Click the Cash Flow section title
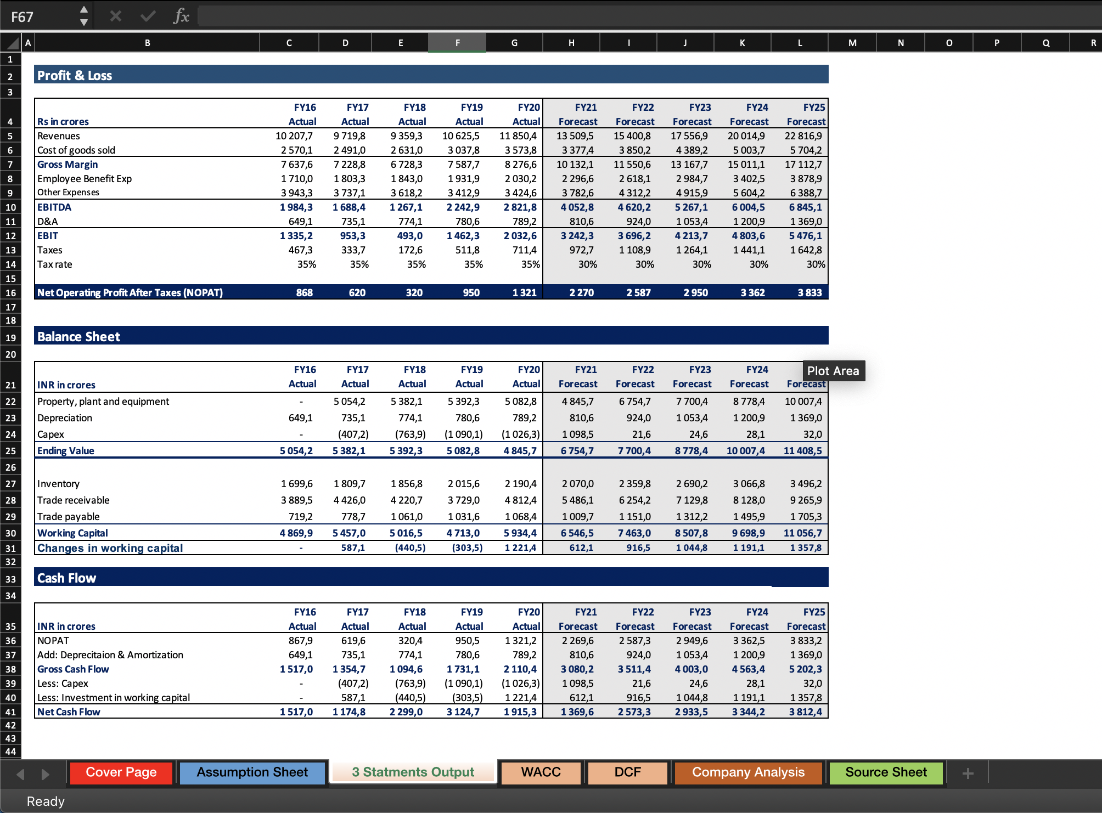The image size is (1102, 813). [x=66, y=578]
